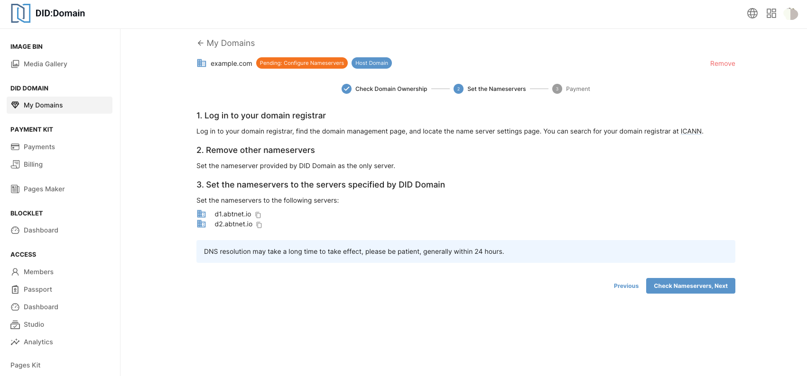View Analytics page
This screenshot has height=376, width=807.
click(38, 342)
